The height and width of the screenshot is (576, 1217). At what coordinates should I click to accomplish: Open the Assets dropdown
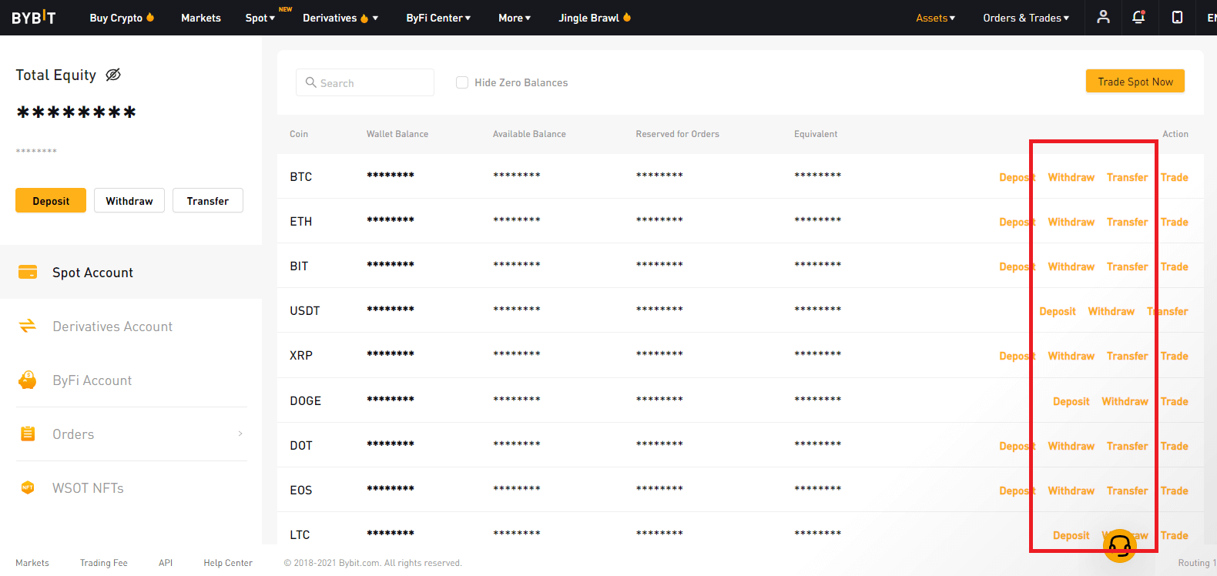pos(935,18)
